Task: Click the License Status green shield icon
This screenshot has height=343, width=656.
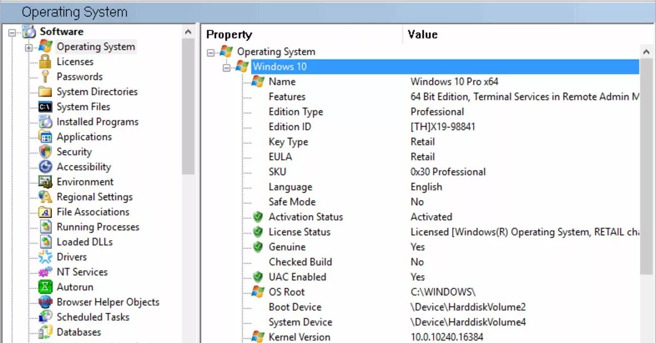Action: point(257,232)
